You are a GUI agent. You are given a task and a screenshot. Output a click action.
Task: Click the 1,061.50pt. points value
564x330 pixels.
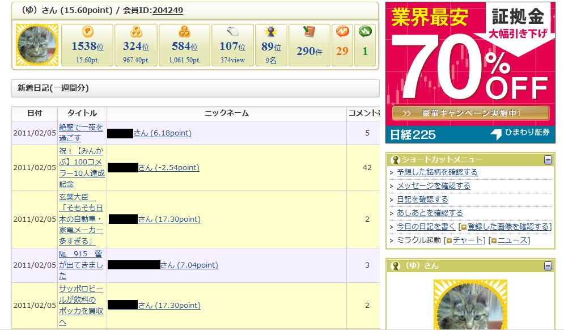click(185, 60)
